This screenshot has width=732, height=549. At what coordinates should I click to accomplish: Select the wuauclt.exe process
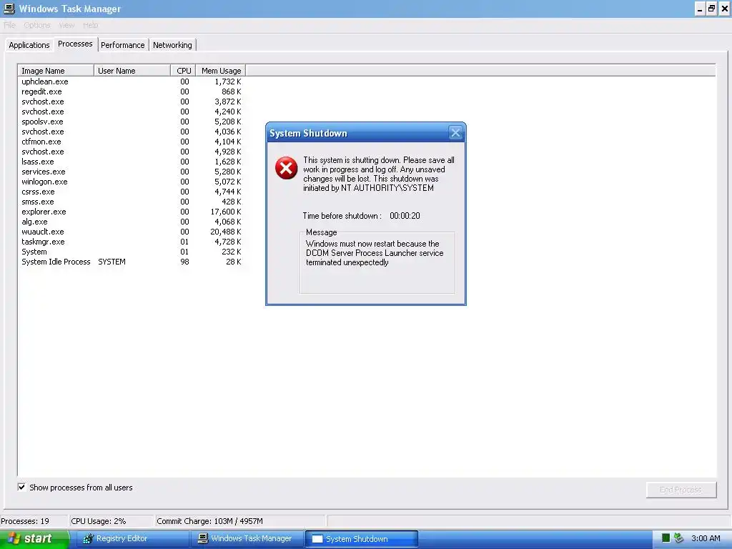(132, 232)
